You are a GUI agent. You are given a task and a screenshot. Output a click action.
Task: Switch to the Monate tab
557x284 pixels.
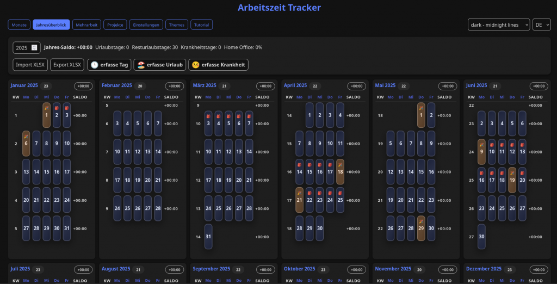point(19,24)
